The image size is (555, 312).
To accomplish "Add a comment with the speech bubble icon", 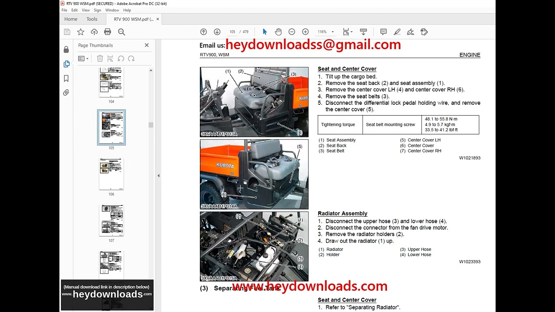I will point(383,32).
